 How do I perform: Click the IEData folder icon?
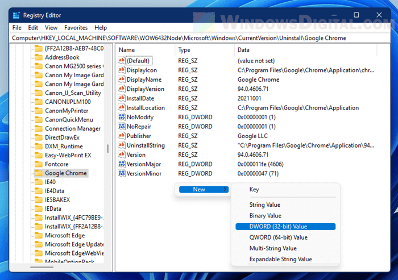pos(39,208)
